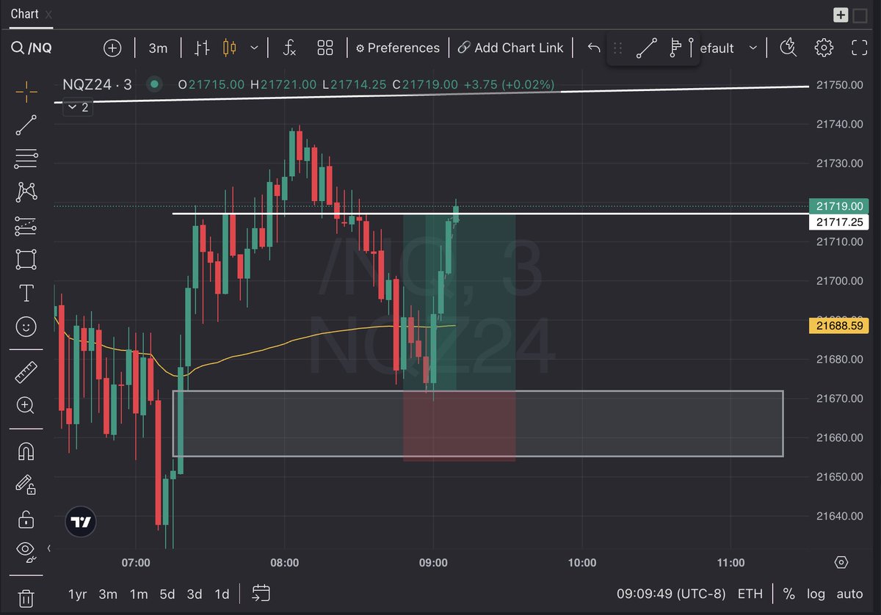Viewport: 881px width, 615px height.
Task: Set the range to 1m
Action: 138,594
